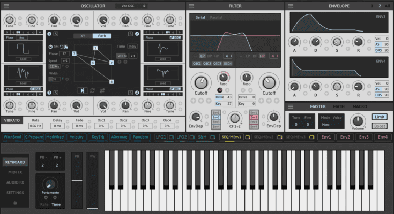This screenshot has width=394, height=214.
Task: Click the Load button under oscillator 1 waveform
Action: point(22,59)
